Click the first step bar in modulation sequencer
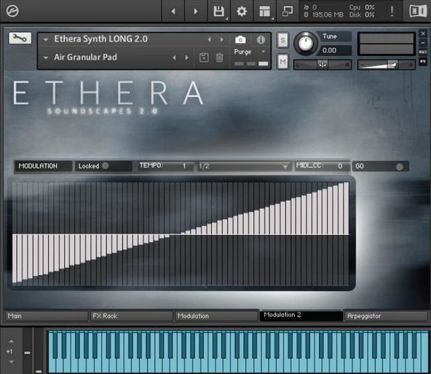Viewport: 431px width, 374px height. click(15, 258)
